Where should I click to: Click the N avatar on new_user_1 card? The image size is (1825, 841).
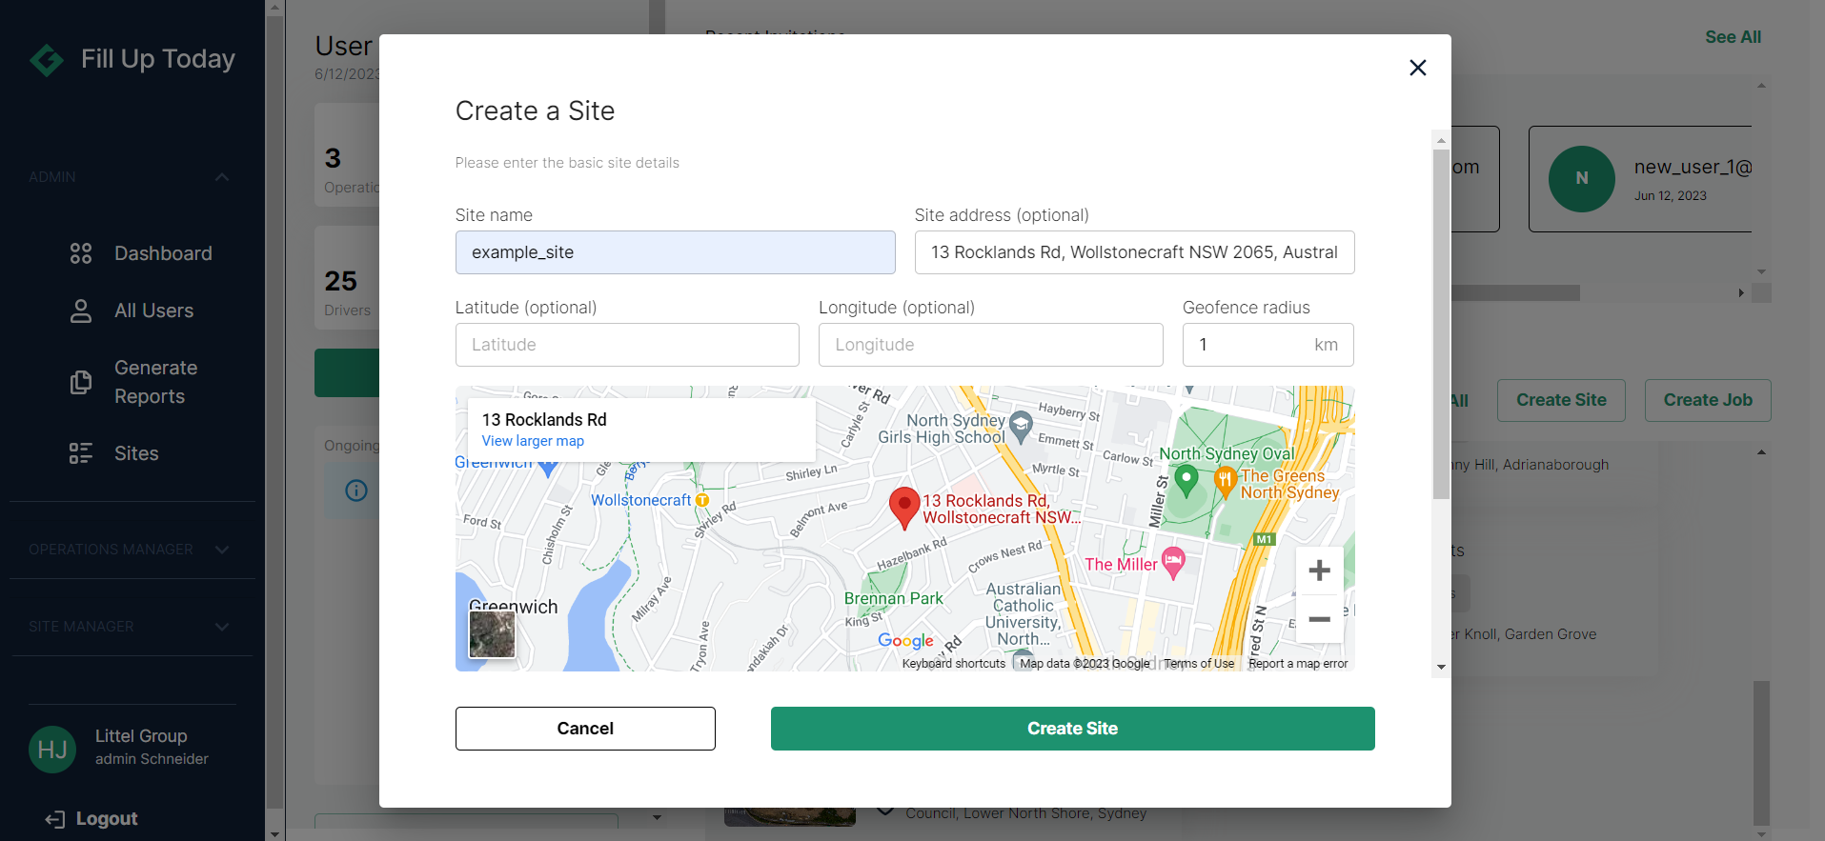click(1581, 178)
